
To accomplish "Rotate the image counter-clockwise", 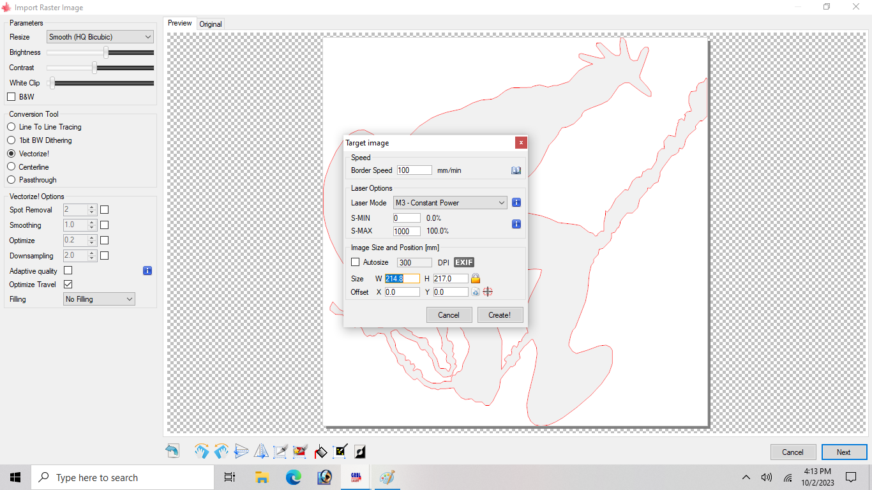I will [x=222, y=452].
